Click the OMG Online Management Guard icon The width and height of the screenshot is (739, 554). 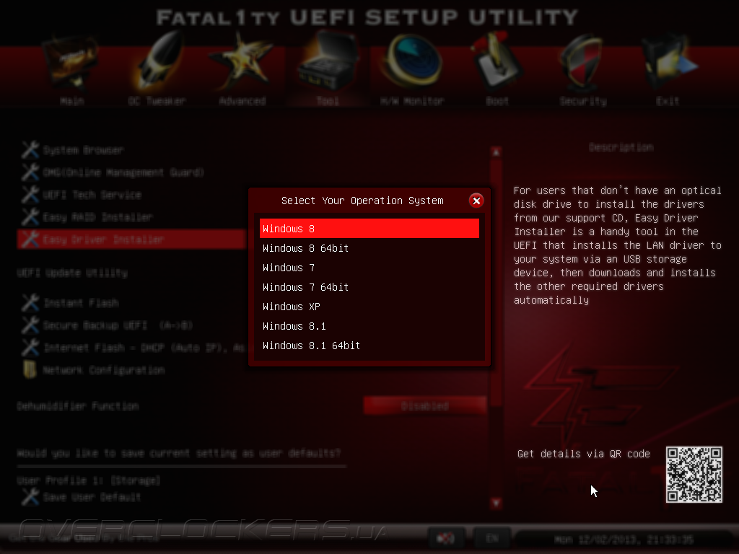[x=30, y=172]
